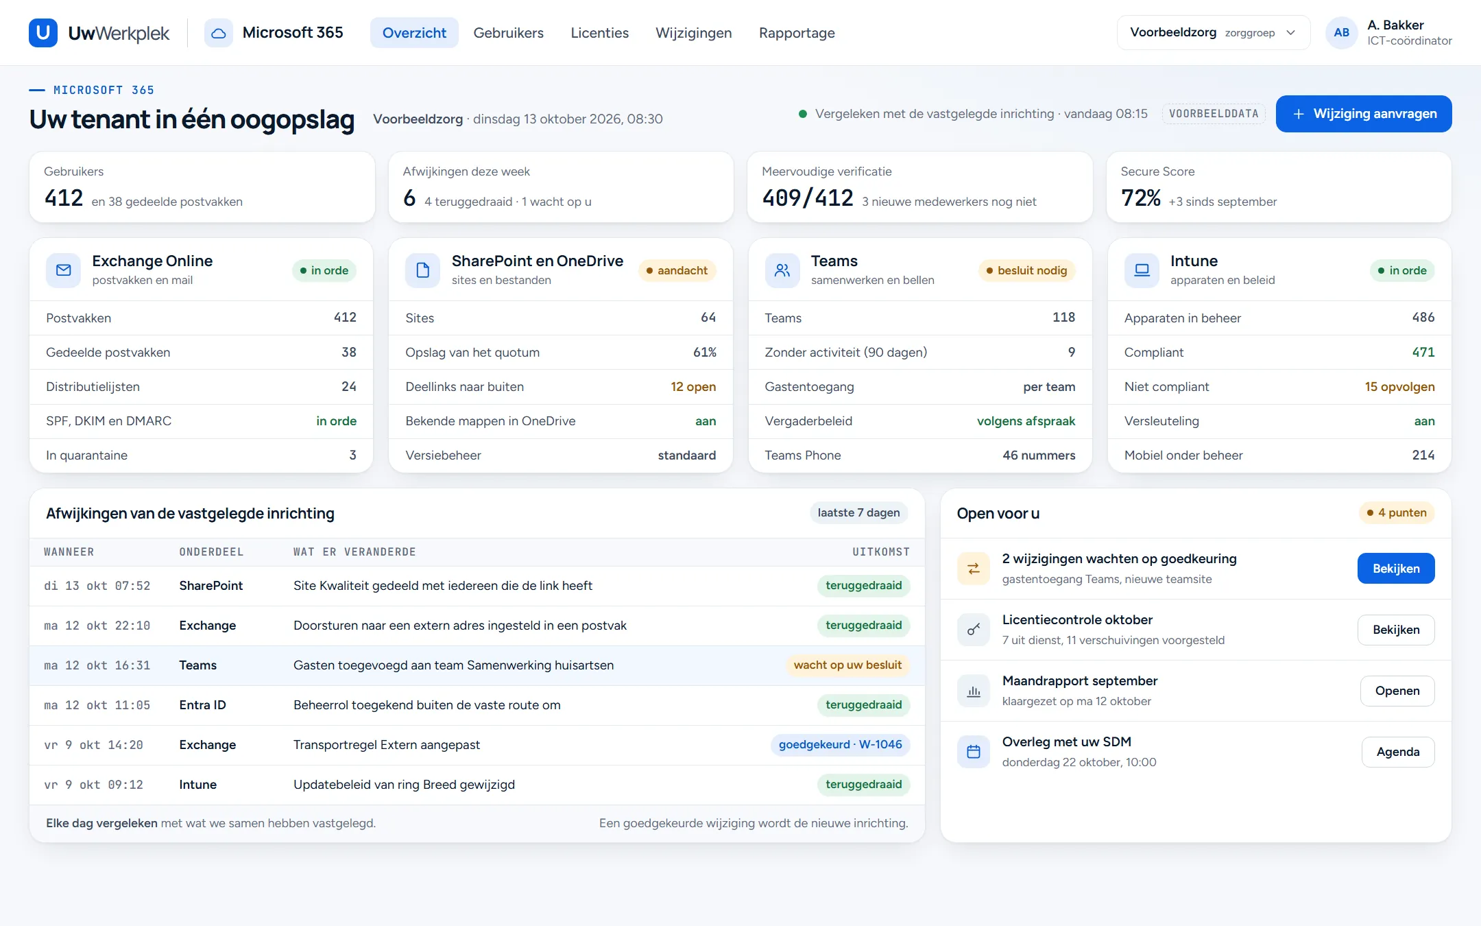Click the VOORBEELDDATA label
Screen dimensions: 1481x926
pos(1214,114)
